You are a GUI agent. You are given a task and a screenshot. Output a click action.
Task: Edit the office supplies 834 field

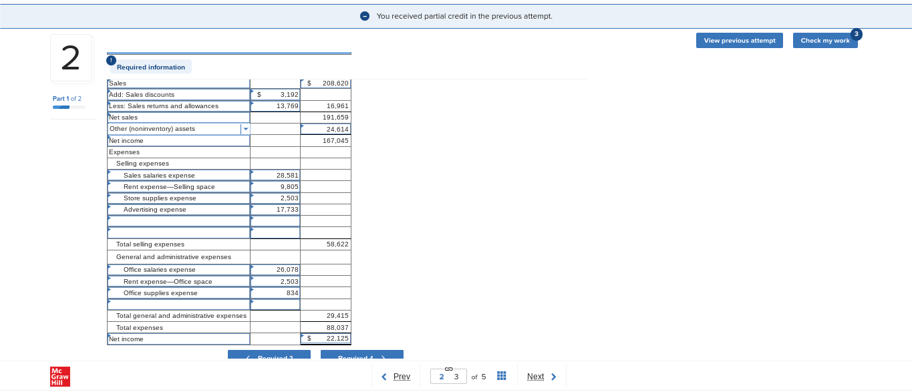[x=275, y=293]
